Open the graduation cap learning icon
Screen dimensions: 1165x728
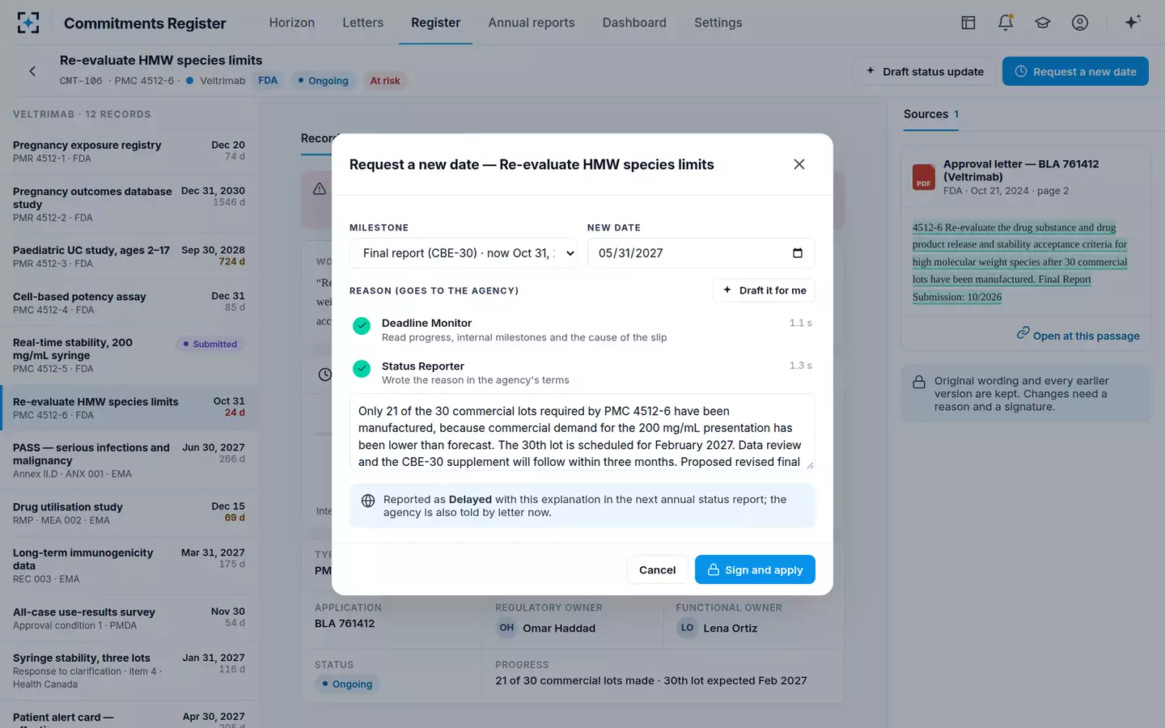(x=1043, y=23)
